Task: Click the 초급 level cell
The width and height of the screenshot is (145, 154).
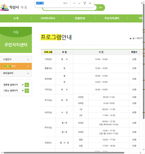Action: click(81, 146)
